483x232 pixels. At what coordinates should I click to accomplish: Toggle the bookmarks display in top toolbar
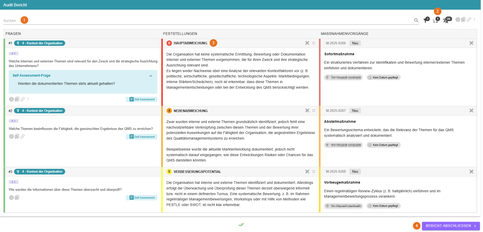[x=463, y=20]
